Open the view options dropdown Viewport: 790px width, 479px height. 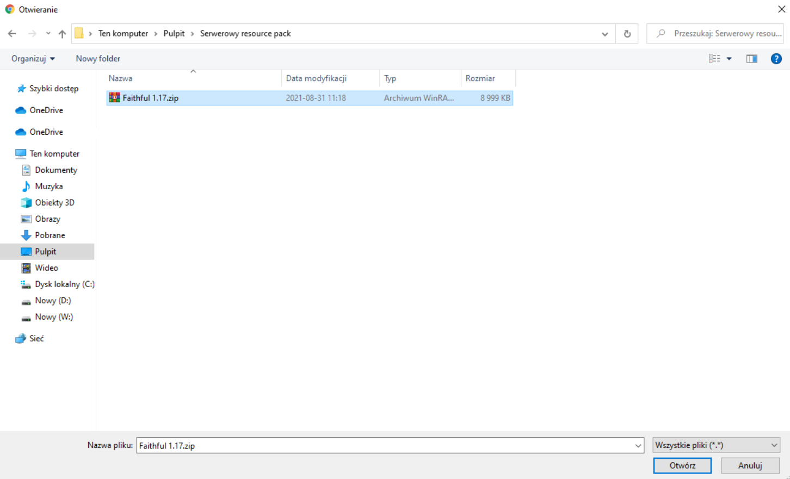pyautogui.click(x=729, y=59)
